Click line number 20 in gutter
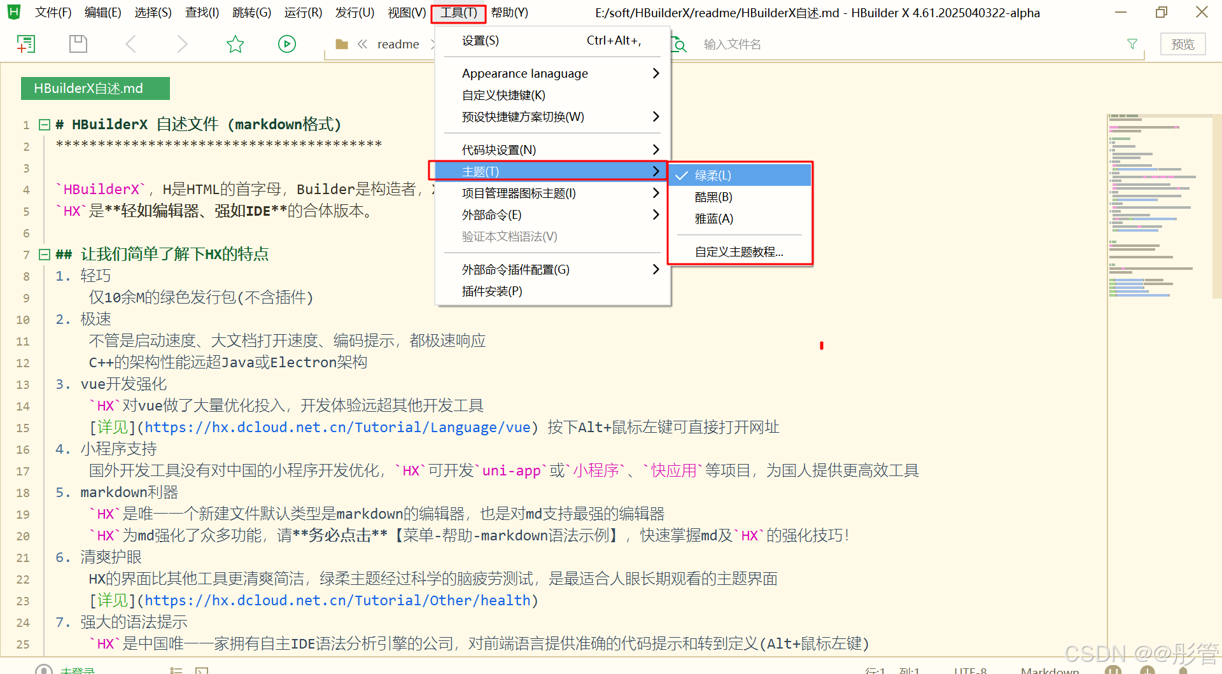The height and width of the screenshot is (674, 1222). coord(23,536)
